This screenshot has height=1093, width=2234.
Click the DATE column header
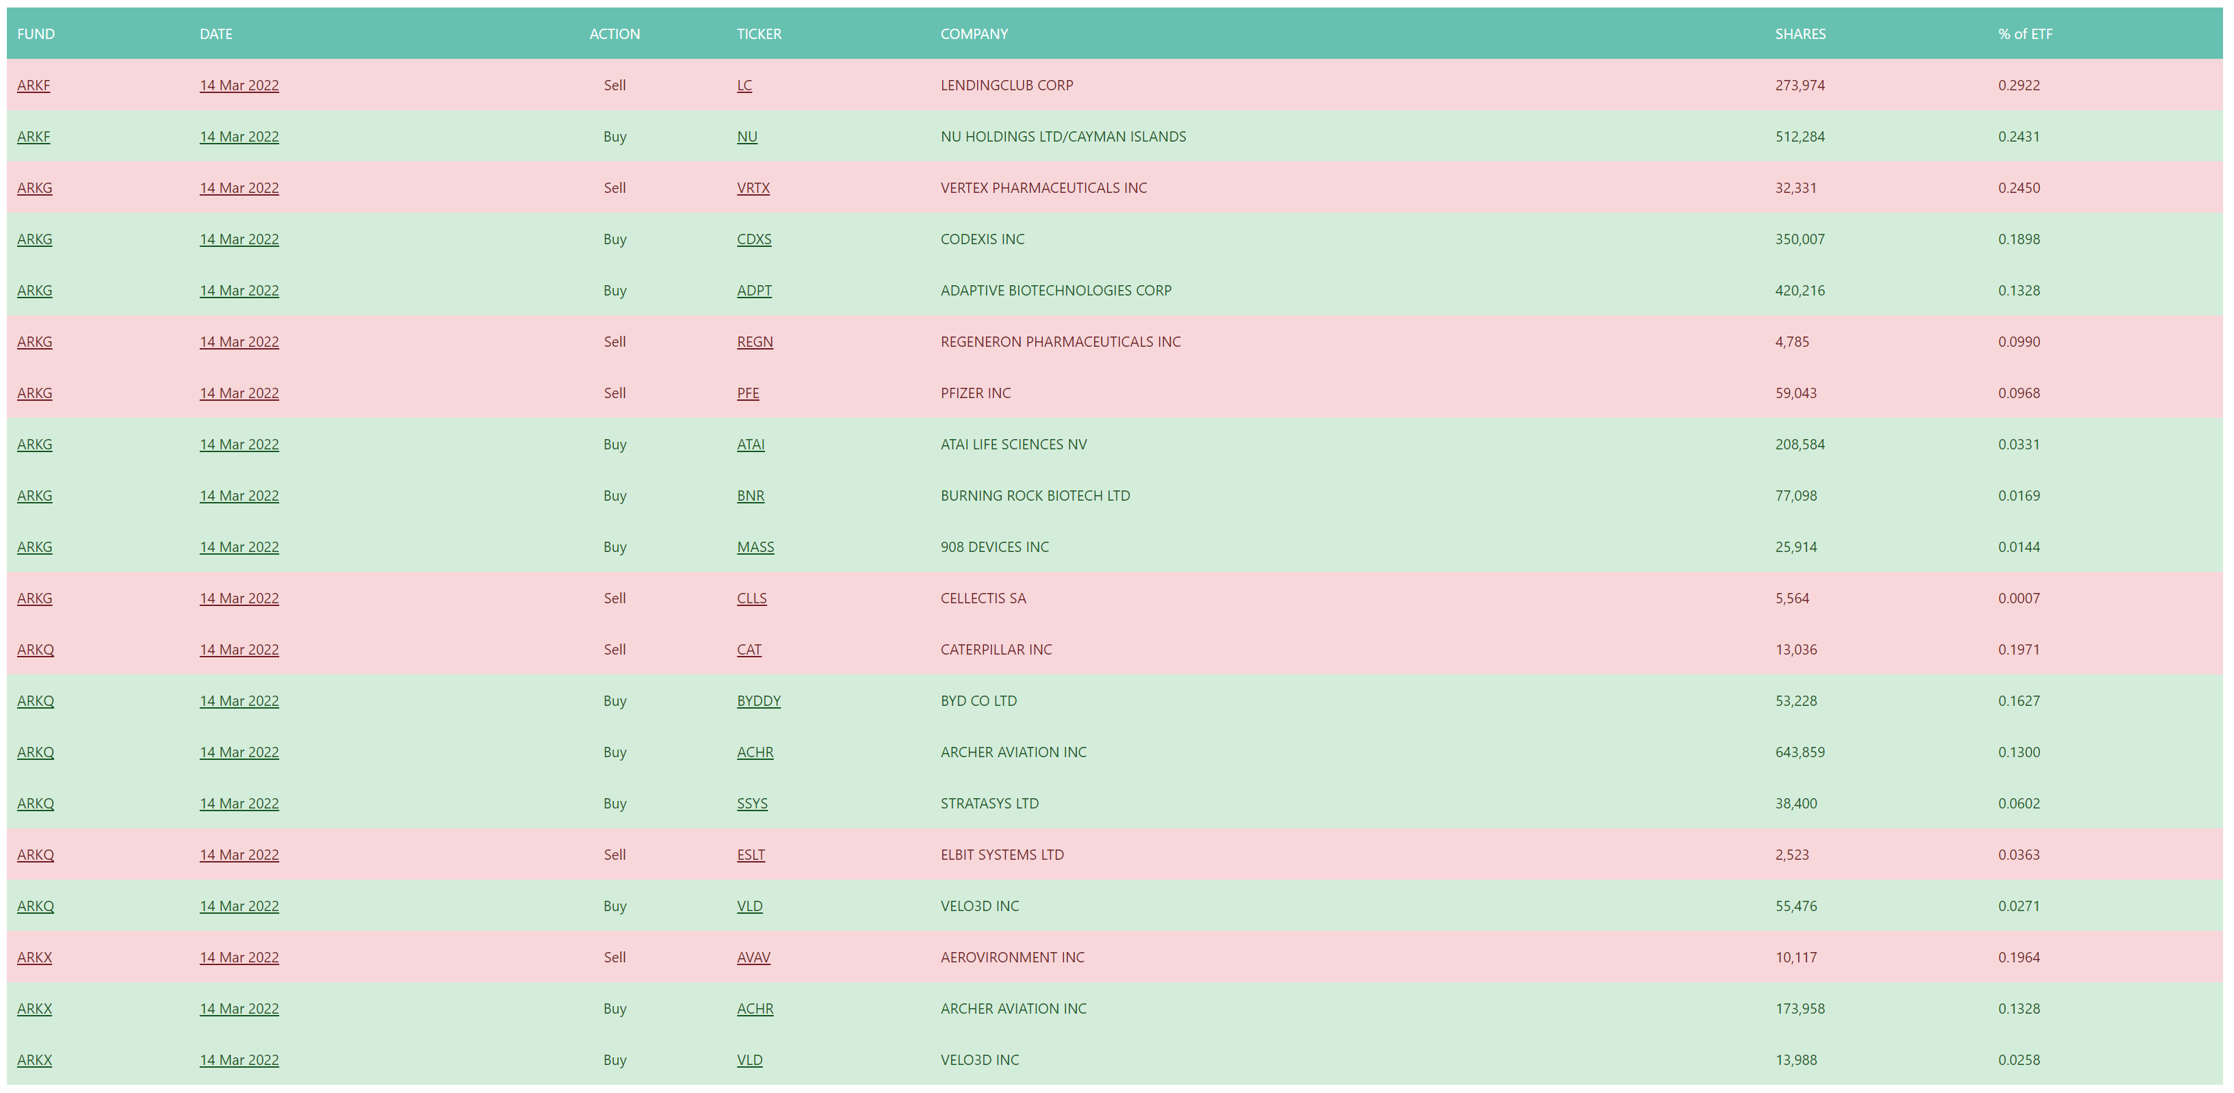tap(216, 34)
